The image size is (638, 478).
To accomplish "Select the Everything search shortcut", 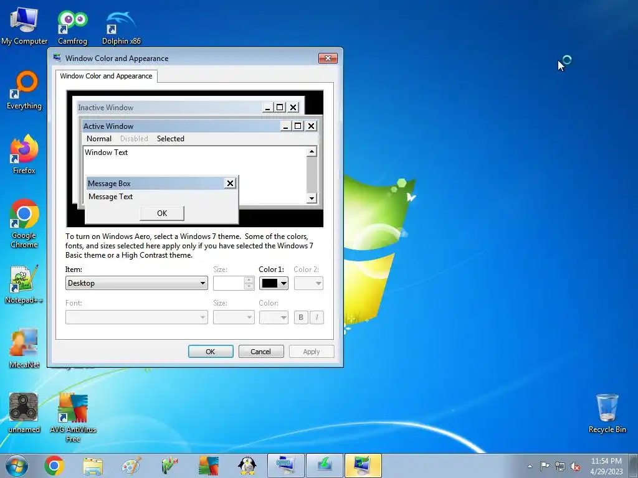I will (x=24, y=90).
